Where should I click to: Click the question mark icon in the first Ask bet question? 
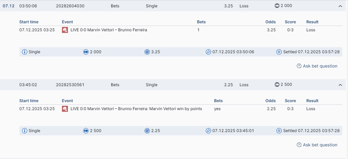click(x=299, y=66)
